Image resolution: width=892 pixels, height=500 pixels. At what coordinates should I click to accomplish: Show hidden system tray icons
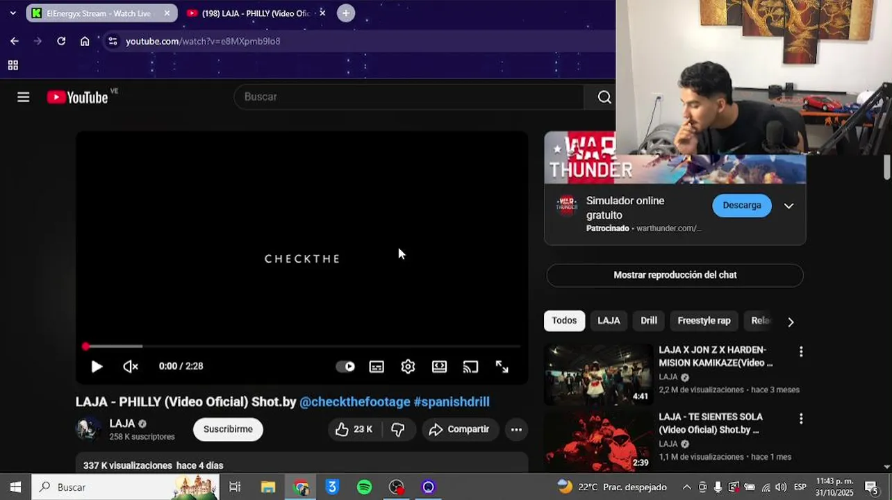click(x=686, y=487)
